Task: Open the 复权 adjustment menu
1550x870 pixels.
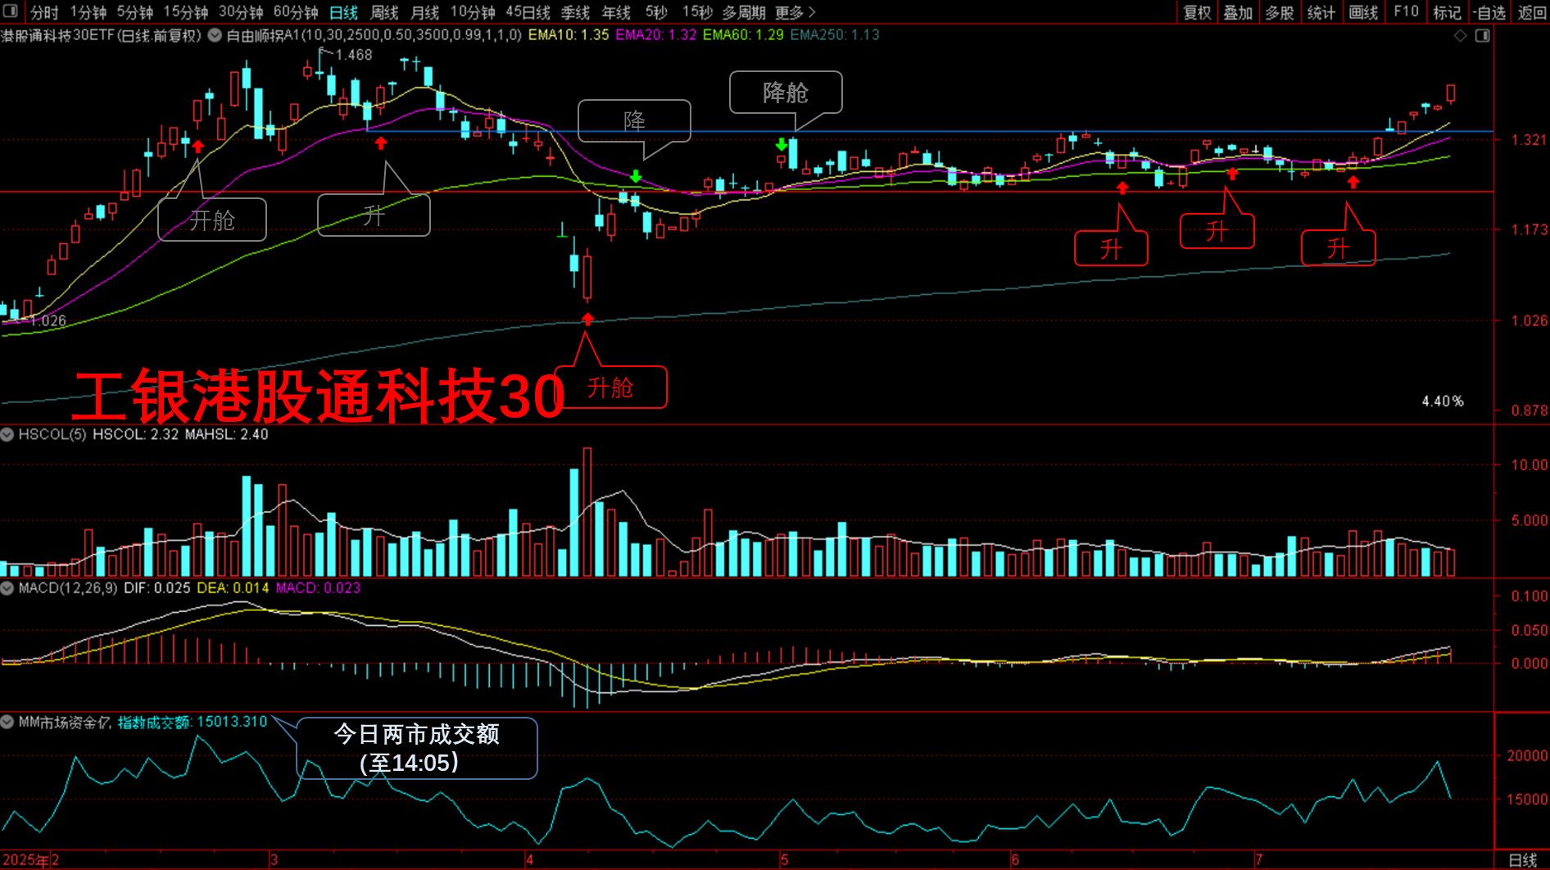Action: (x=1197, y=12)
